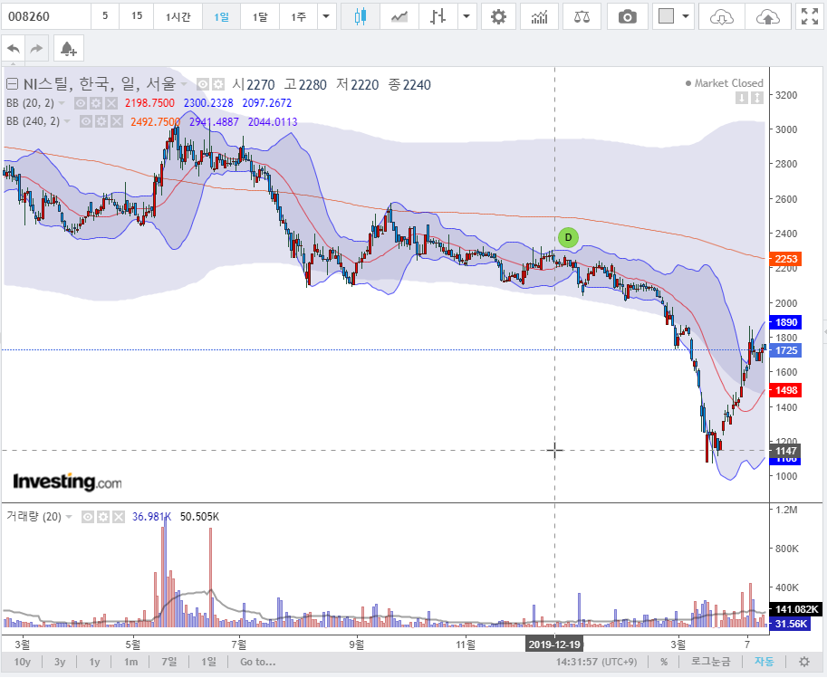
Task: Redo the chart action
Action: (x=36, y=49)
